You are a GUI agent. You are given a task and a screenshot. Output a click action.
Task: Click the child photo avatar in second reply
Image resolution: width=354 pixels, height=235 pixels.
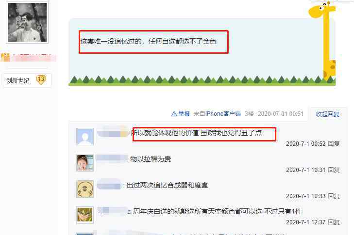pyautogui.click(x=85, y=163)
